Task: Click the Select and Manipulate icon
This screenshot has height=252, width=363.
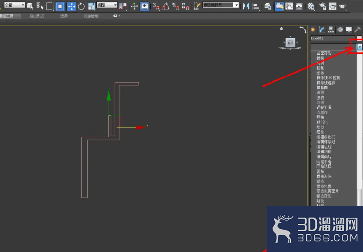Action: pos(134,6)
